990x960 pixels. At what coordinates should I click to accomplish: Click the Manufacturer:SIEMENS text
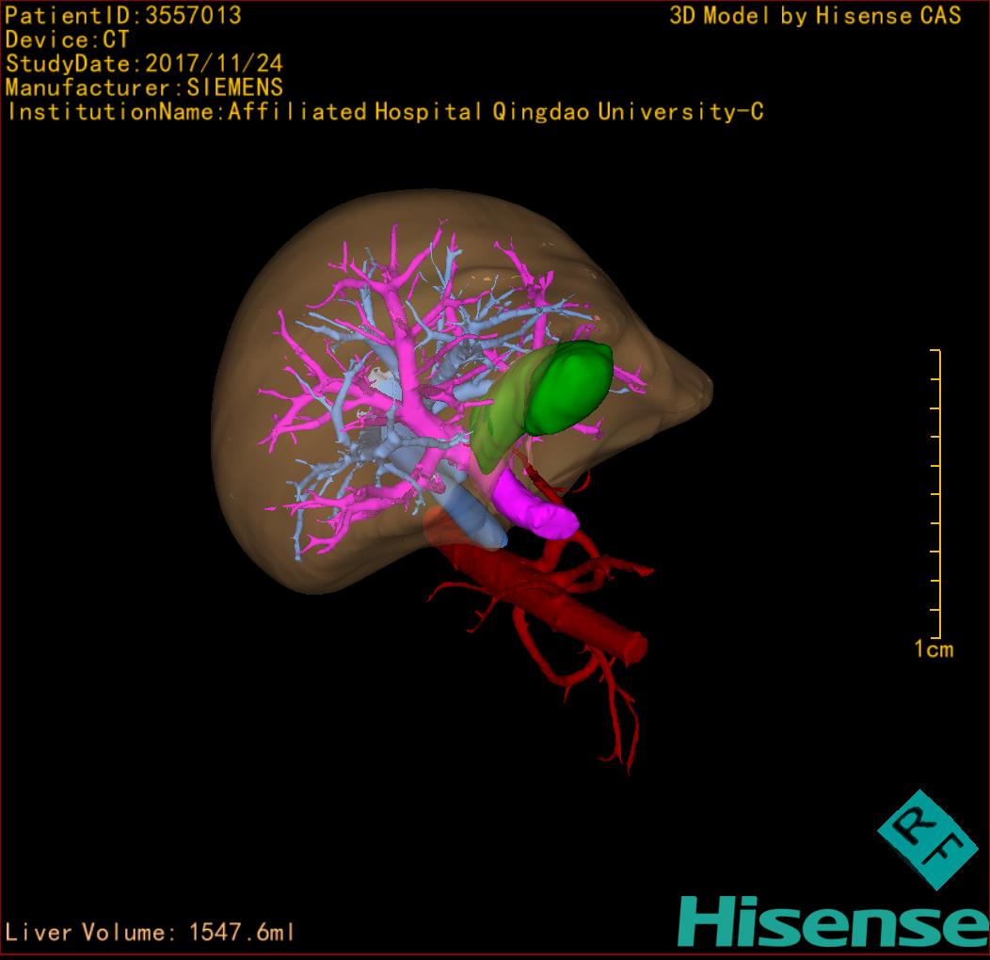pos(144,88)
